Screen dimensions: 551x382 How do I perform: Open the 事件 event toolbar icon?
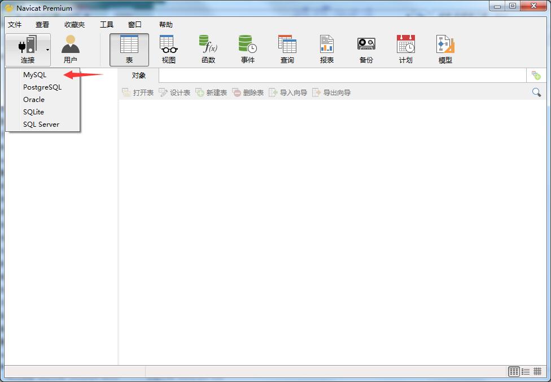(248, 50)
